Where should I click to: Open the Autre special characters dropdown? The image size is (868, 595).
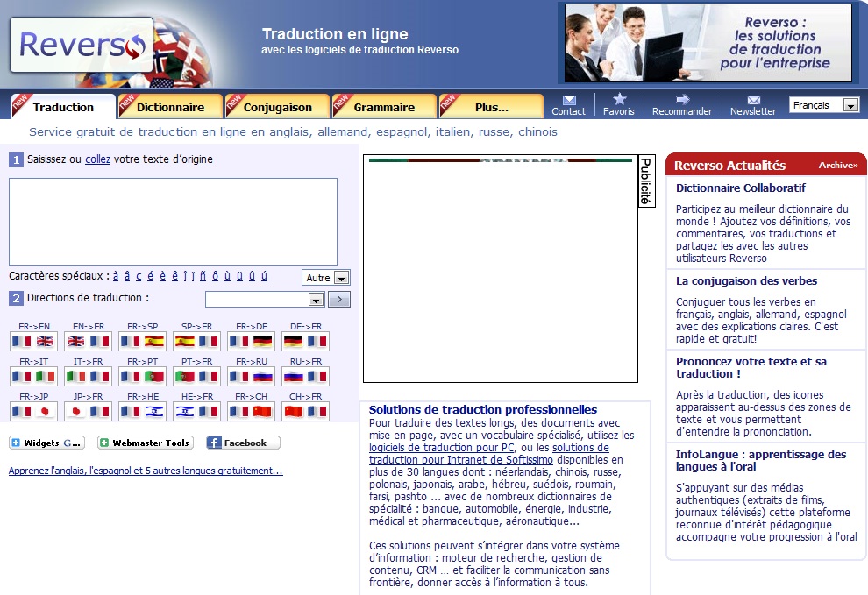pyautogui.click(x=341, y=278)
